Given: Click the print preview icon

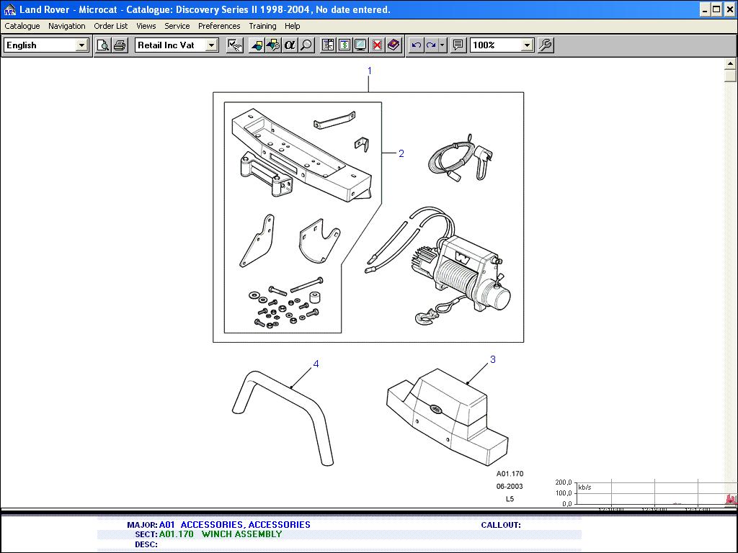Looking at the screenshot, I should point(103,45).
